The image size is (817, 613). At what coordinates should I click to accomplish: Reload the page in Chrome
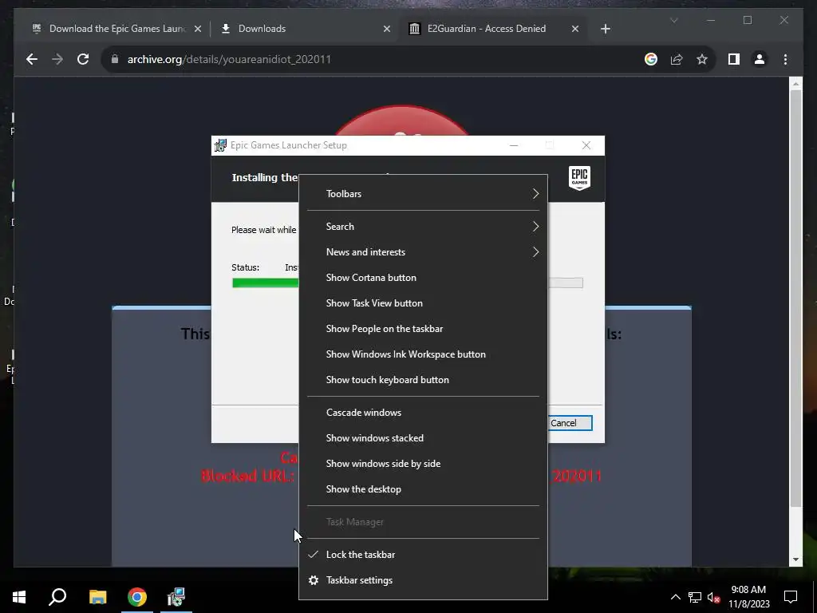[83, 59]
